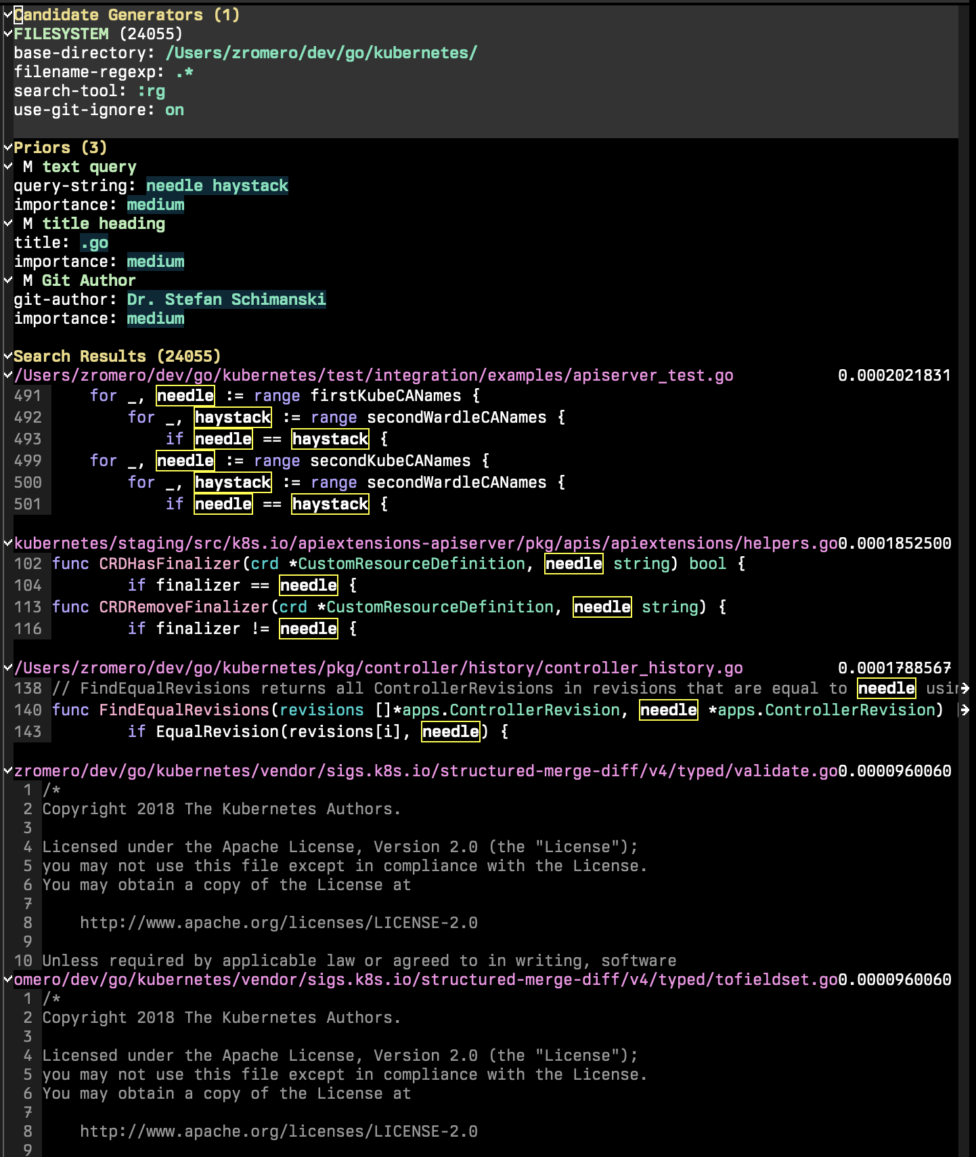Collapse the FILESYSTEM generator section

[x=7, y=33]
